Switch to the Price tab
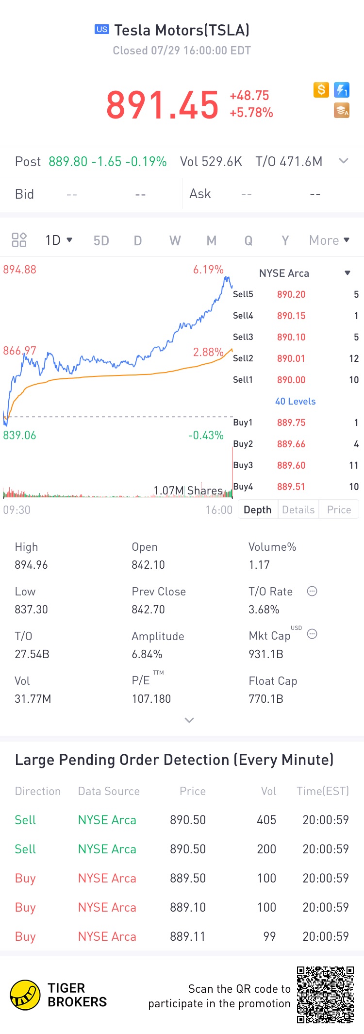The width and height of the screenshot is (364, 1034). pos(339,509)
